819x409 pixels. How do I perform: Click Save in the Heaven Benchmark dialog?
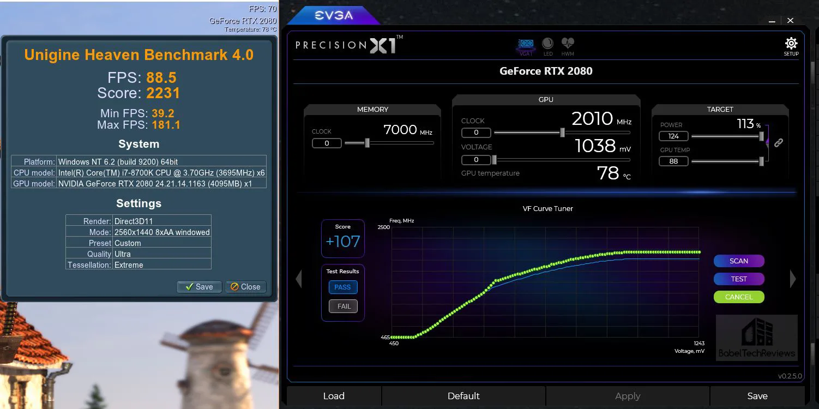pyautogui.click(x=199, y=287)
